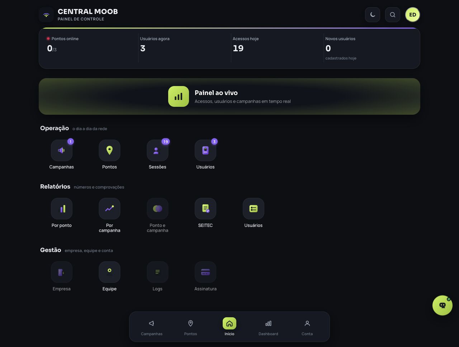Open the Sessões icon with 19 badge
459x347 pixels.
[x=157, y=150]
